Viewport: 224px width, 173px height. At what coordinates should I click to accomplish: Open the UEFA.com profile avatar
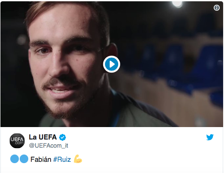[17, 141]
